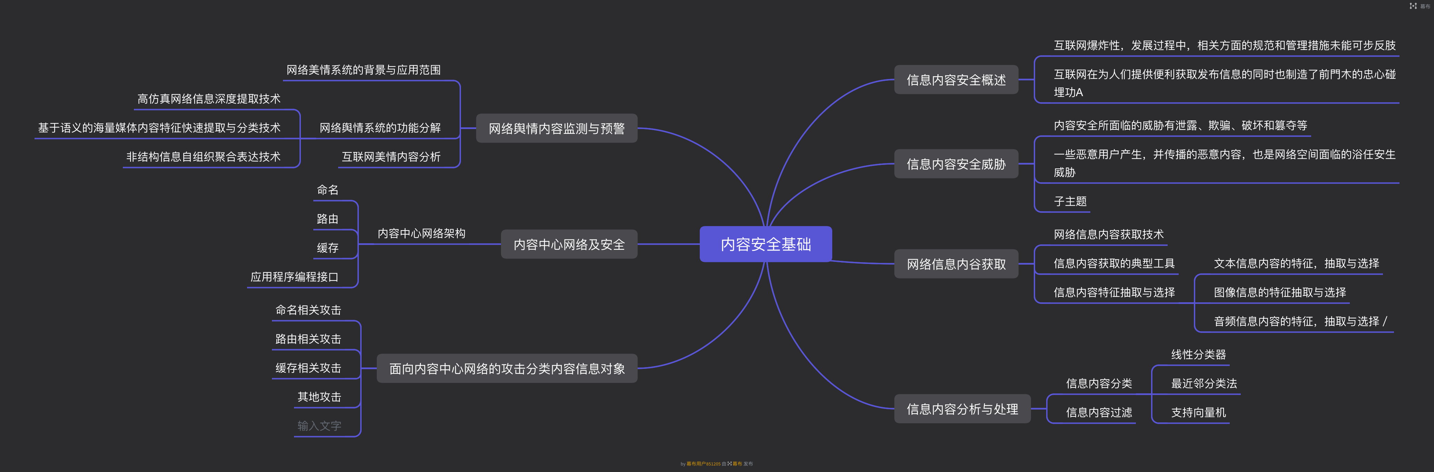Screen dimensions: 1434x472
Task: Click the 输入文字 placeholder node
Action: (x=319, y=426)
